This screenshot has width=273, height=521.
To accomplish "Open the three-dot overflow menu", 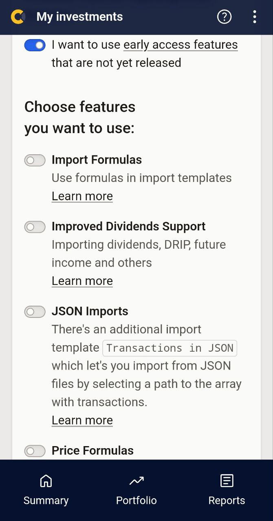I will 255,17.
